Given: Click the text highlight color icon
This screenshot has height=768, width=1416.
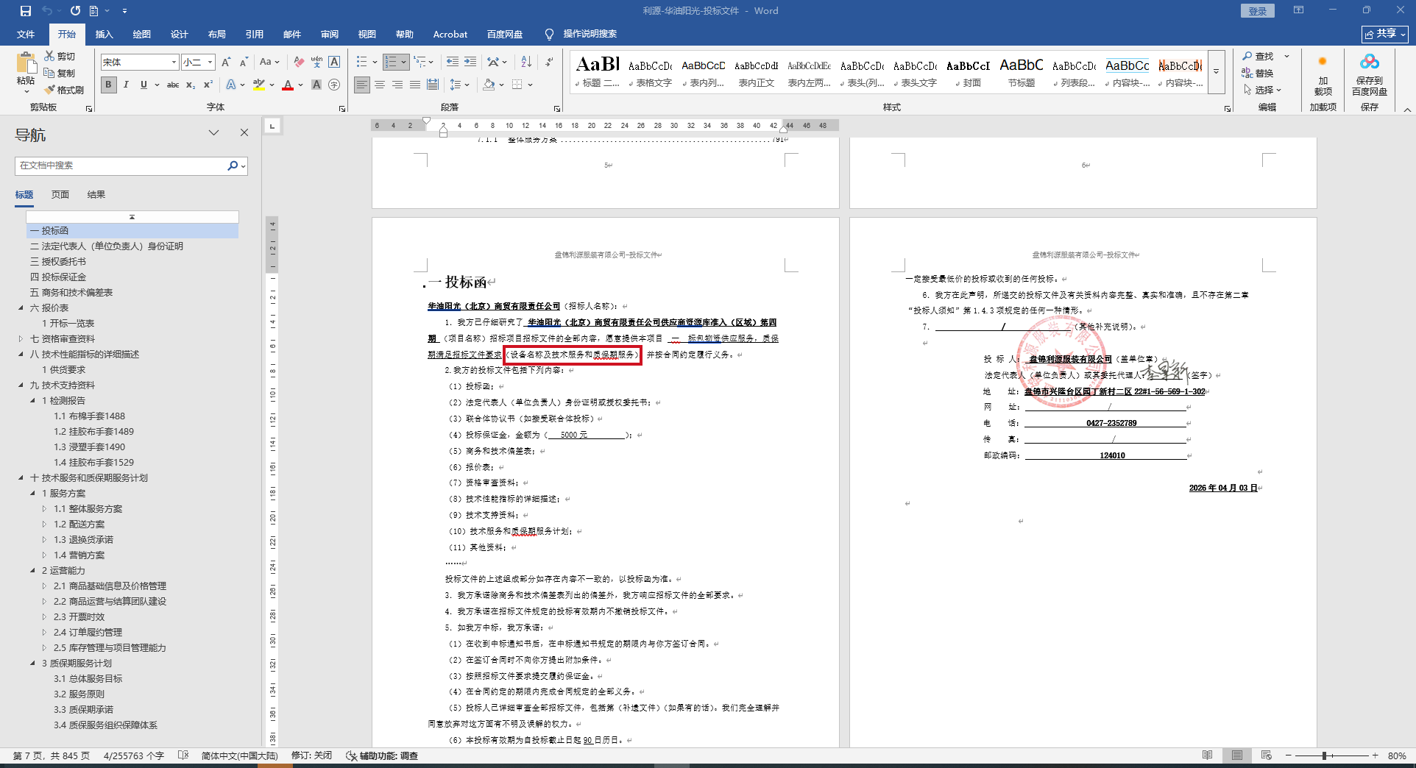Looking at the screenshot, I should click(x=258, y=85).
